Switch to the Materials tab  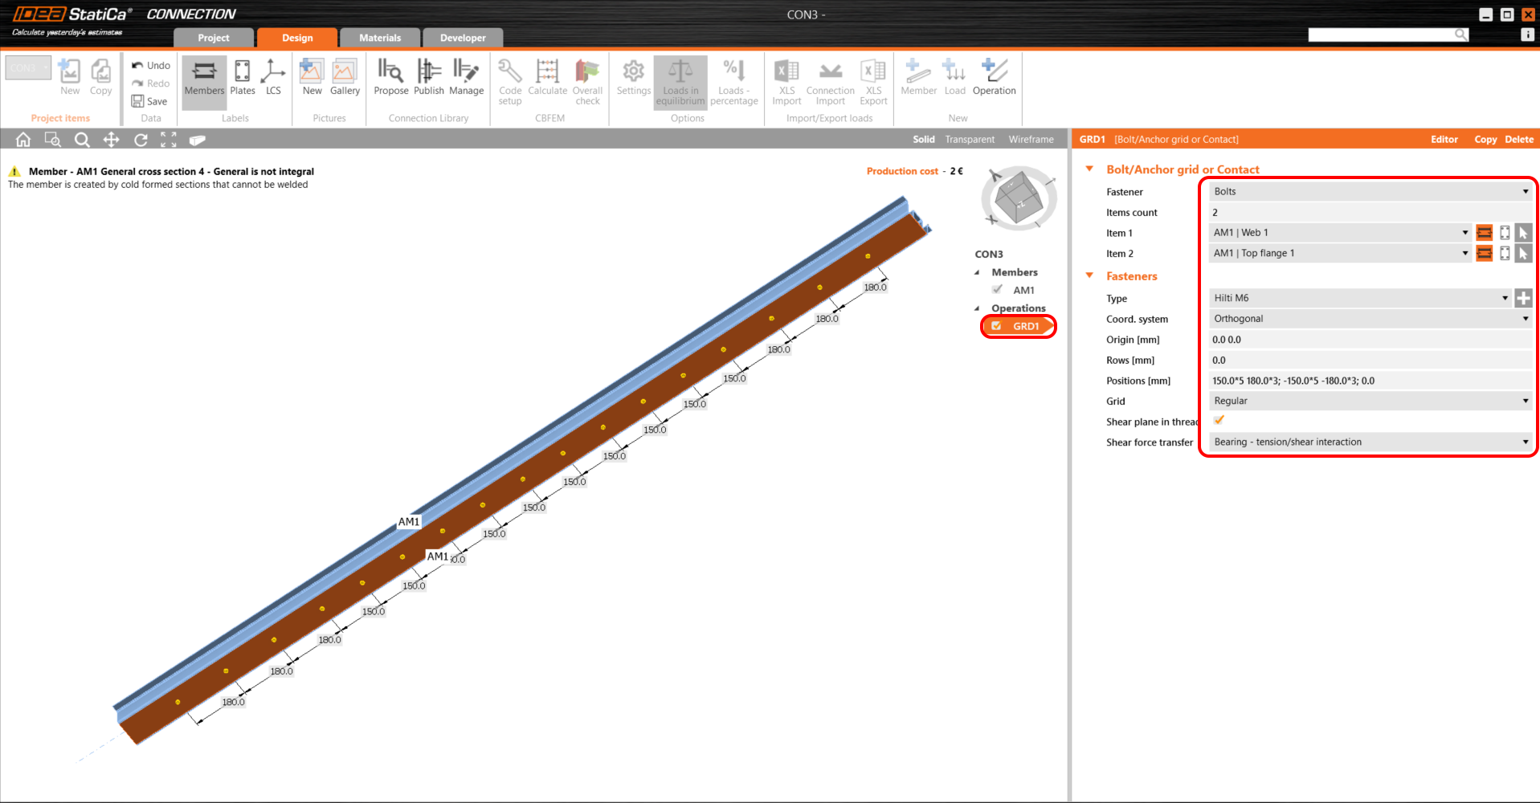[379, 38]
